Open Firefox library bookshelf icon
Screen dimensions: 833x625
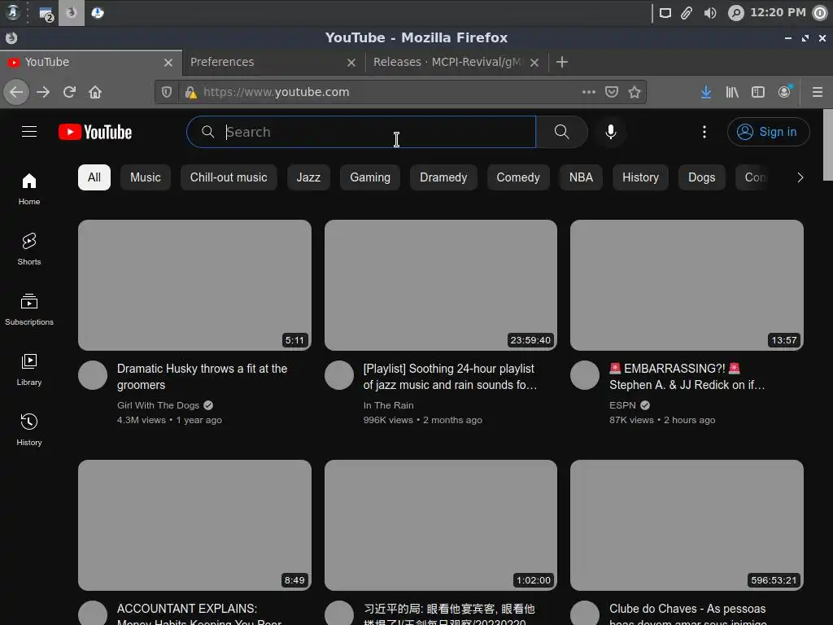pyautogui.click(x=732, y=92)
